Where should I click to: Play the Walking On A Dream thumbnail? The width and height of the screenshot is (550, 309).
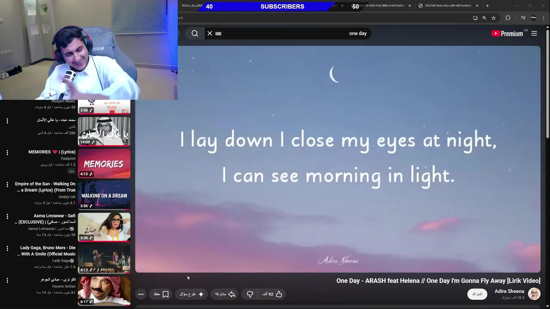104,195
